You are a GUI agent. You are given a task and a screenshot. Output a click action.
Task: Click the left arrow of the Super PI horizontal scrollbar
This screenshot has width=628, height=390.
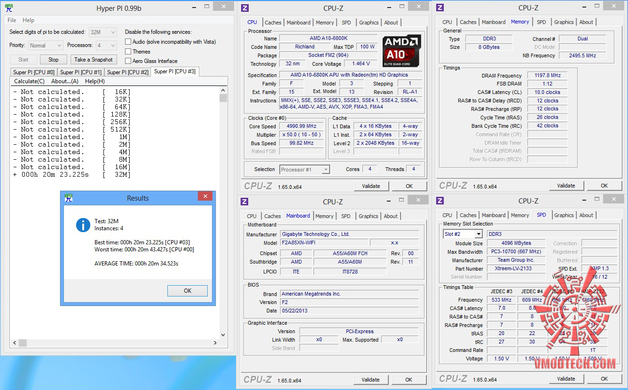tap(14, 343)
